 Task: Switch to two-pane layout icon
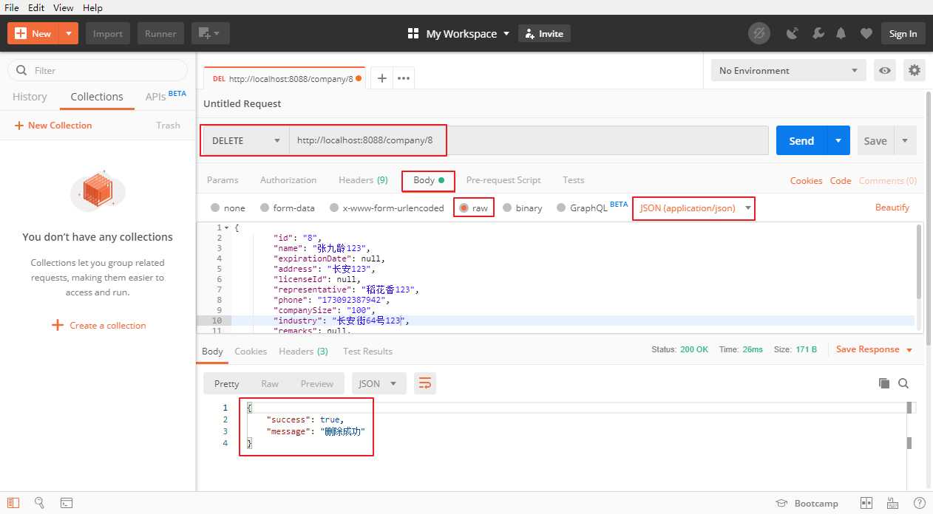[x=866, y=503]
